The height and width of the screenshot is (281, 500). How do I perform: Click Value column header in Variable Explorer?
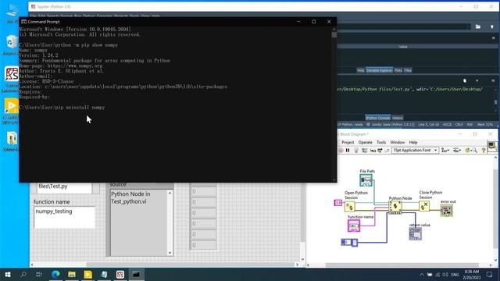(x=403, y=47)
